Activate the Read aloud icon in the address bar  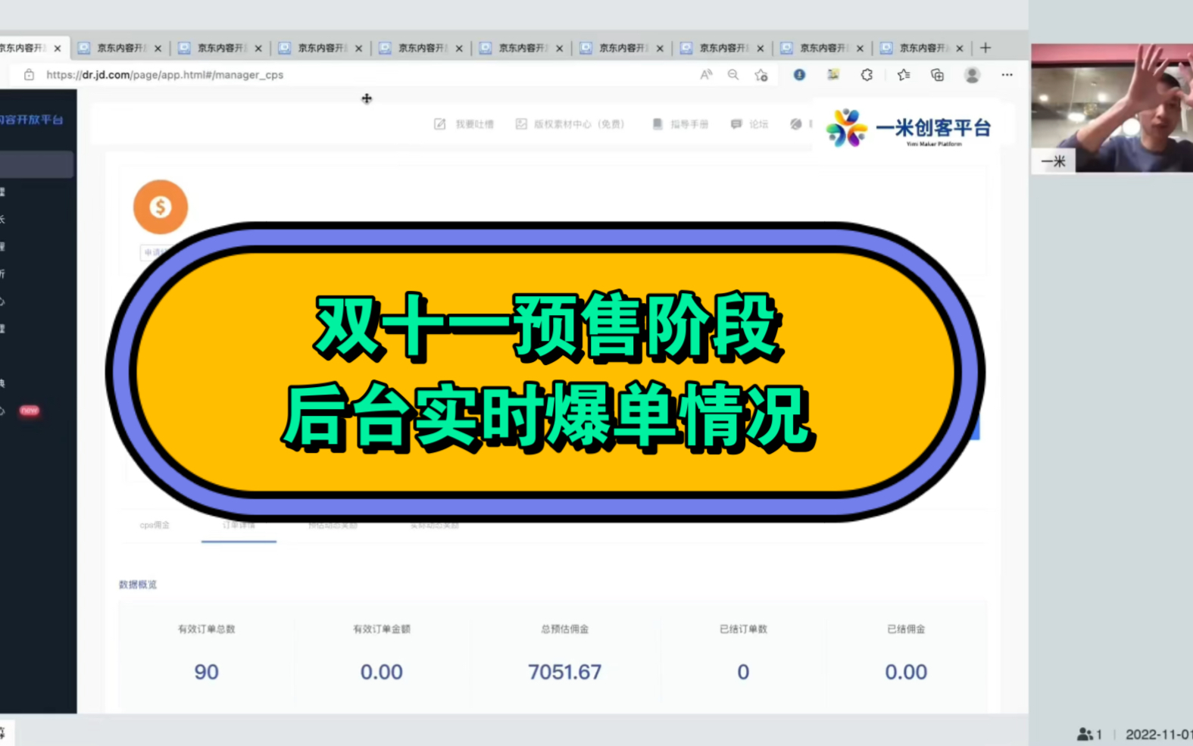[x=706, y=75]
